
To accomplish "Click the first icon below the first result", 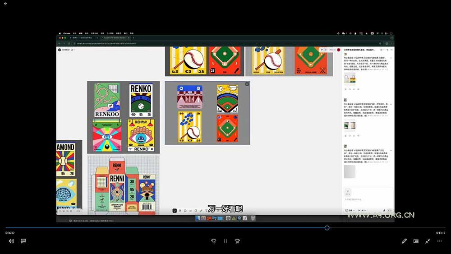I will click(345, 89).
